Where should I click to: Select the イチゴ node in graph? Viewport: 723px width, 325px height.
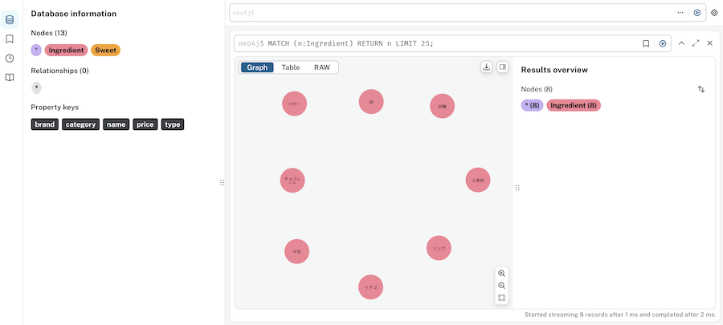(x=370, y=287)
